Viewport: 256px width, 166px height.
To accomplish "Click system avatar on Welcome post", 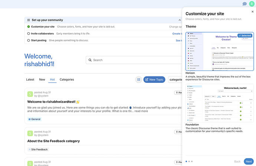I will coord(30,94).
